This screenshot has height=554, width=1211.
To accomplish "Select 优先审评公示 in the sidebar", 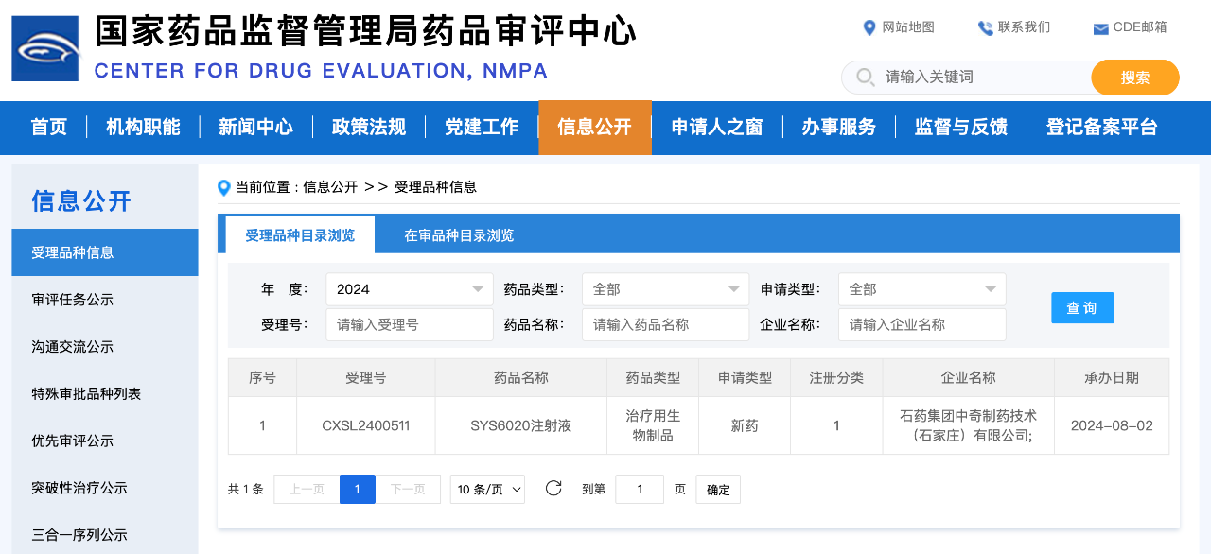I will pyautogui.click(x=73, y=441).
